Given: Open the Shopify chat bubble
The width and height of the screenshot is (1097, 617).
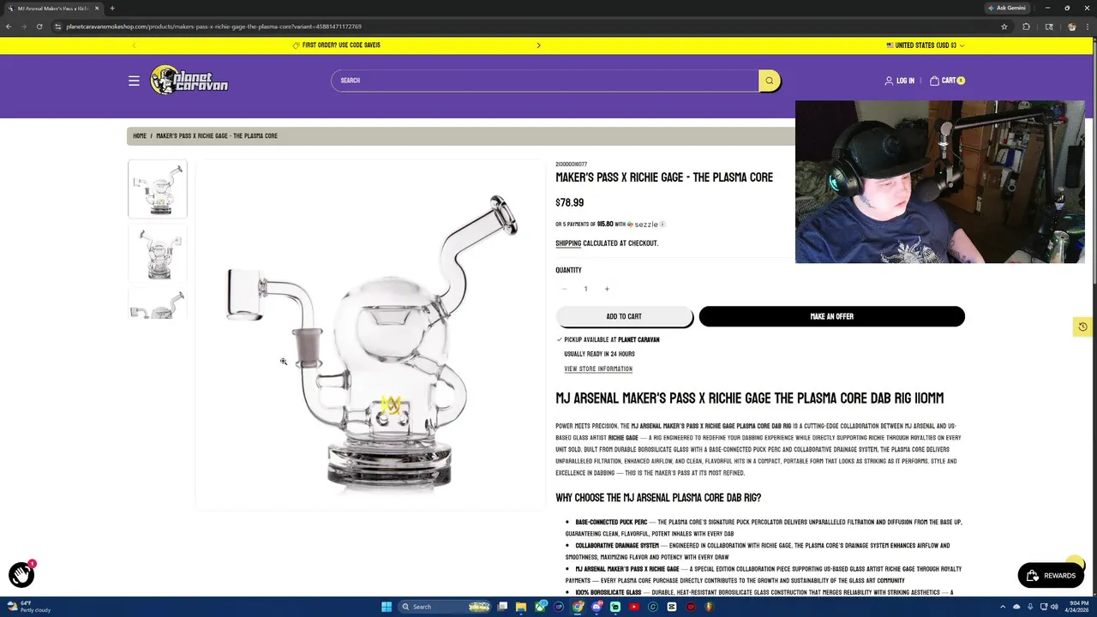Looking at the screenshot, I should (21, 575).
